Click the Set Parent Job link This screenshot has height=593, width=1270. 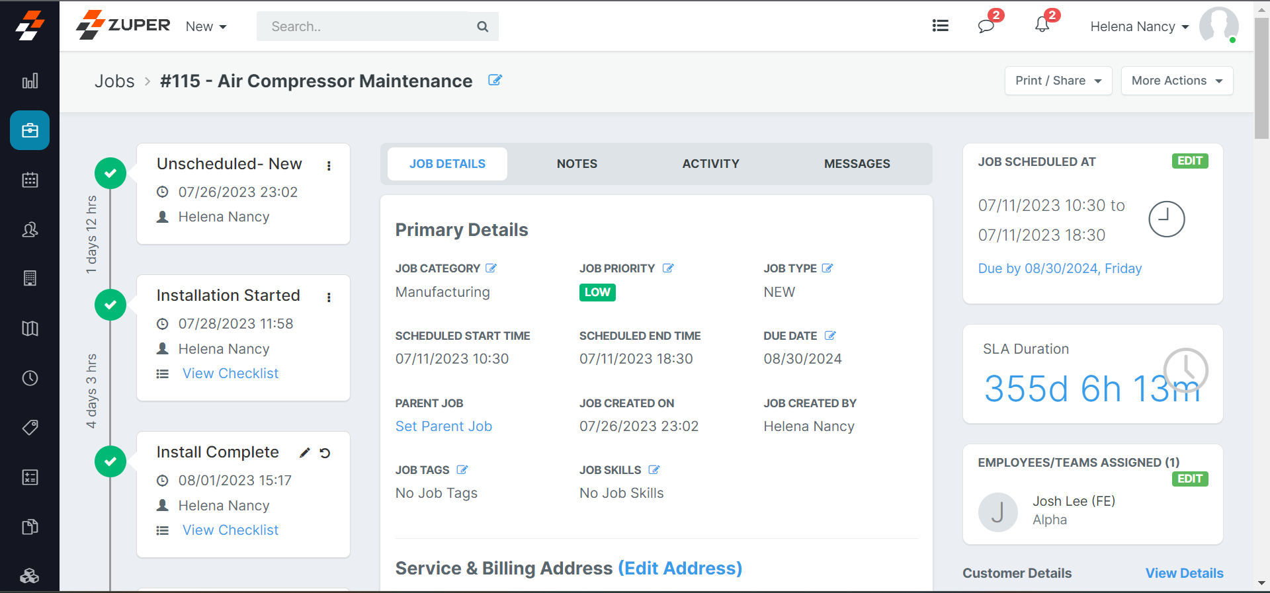443,426
